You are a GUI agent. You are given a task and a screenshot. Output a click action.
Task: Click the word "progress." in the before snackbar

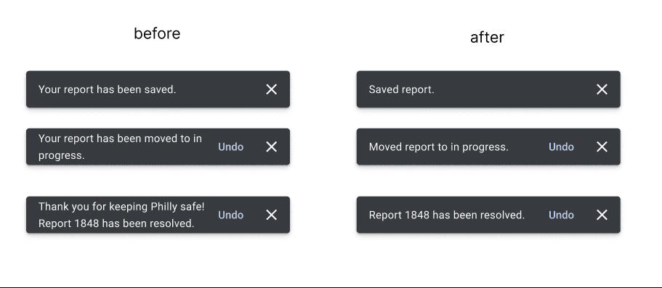tap(62, 155)
